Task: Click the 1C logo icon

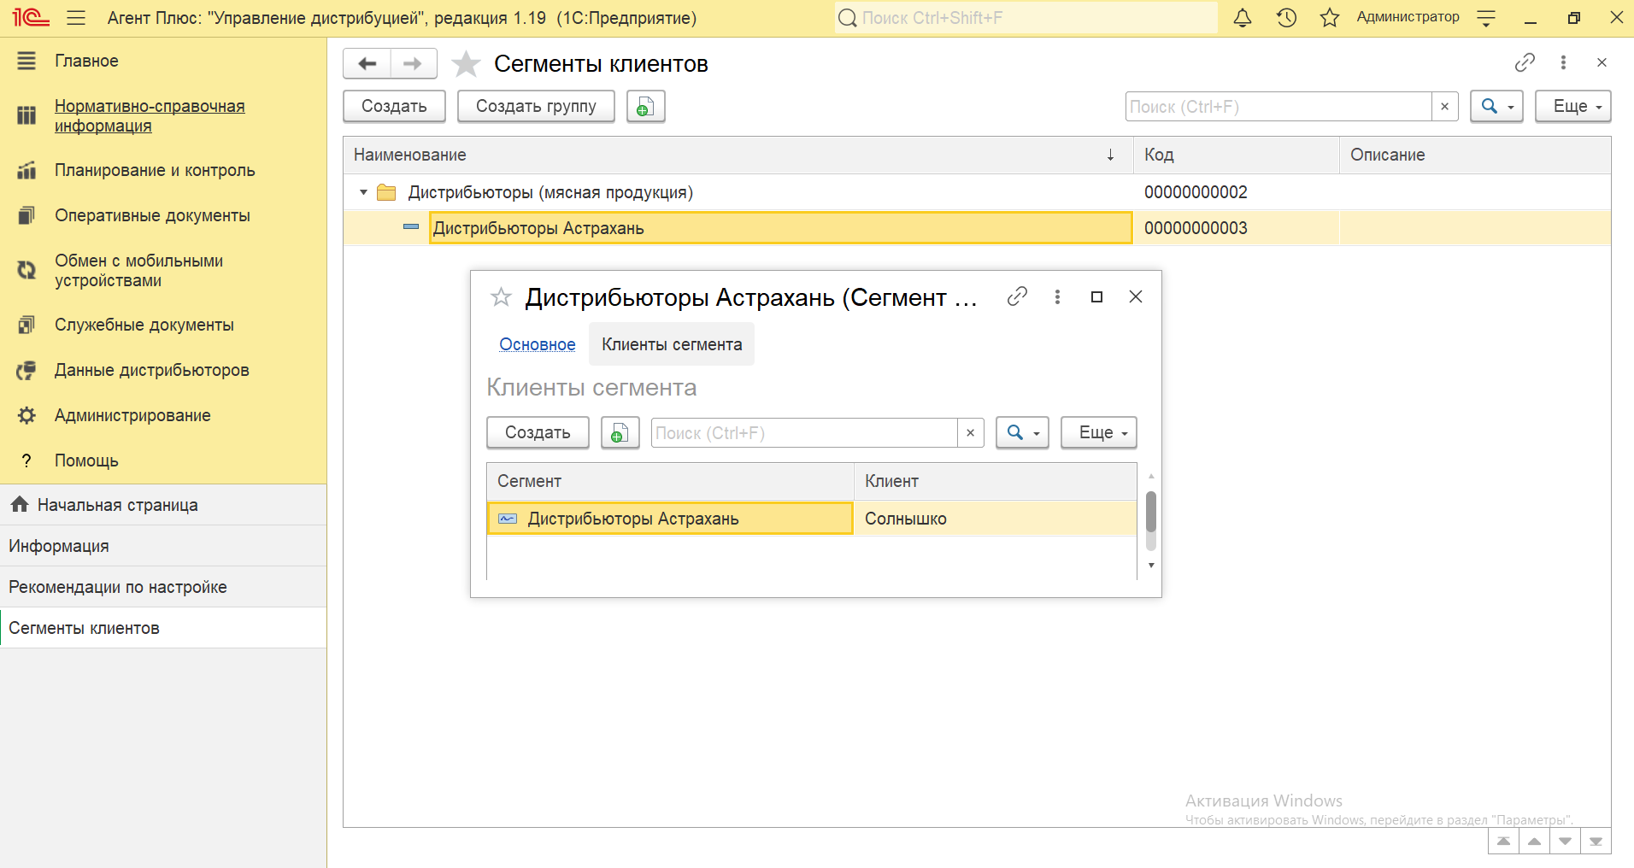Action: pos(31,18)
